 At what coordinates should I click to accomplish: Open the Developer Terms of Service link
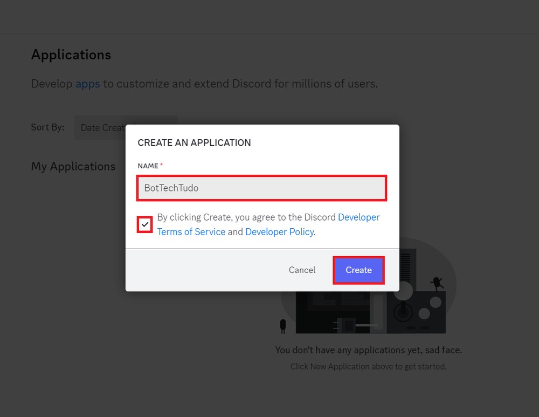pos(190,231)
